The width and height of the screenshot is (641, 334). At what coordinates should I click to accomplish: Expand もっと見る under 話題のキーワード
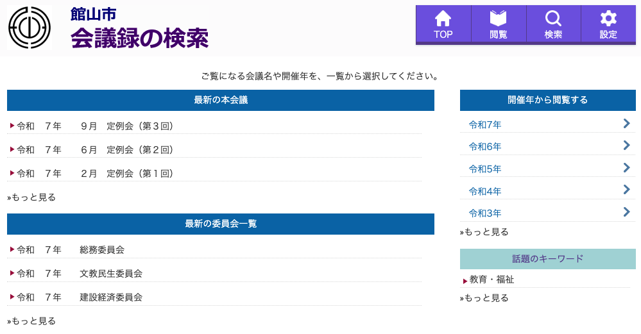click(x=484, y=298)
